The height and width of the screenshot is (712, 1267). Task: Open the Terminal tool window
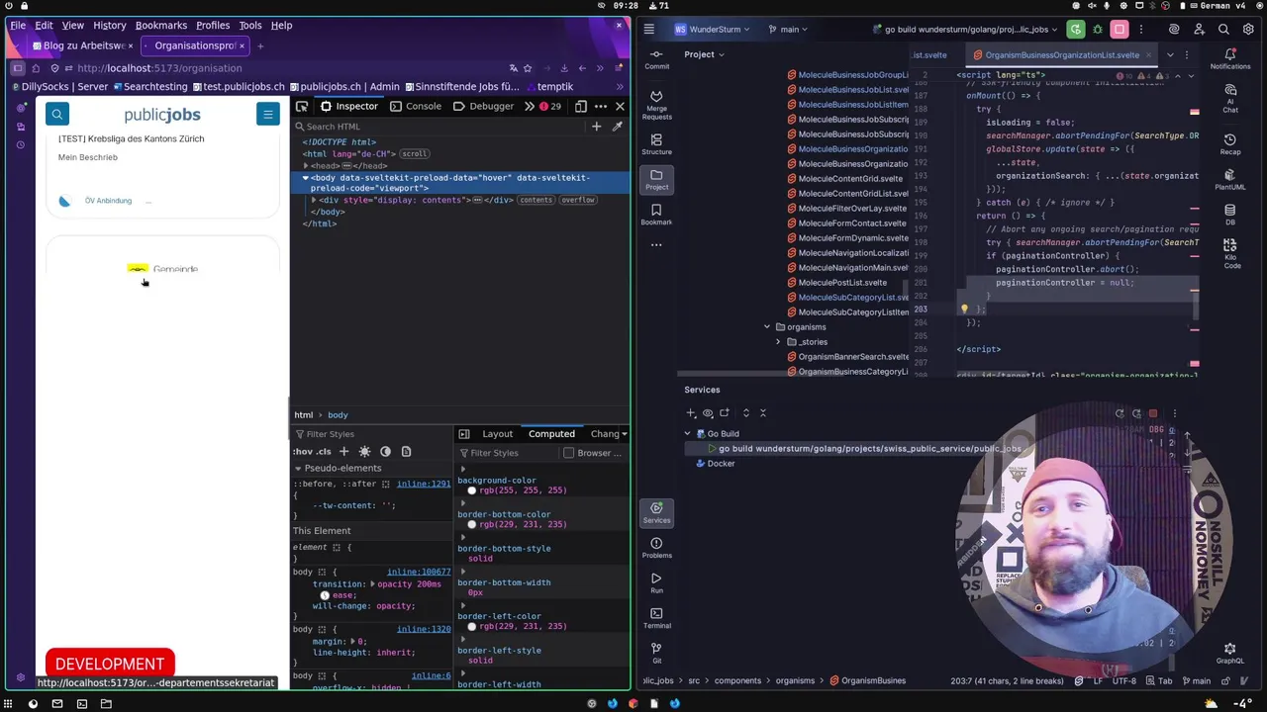[656, 617]
